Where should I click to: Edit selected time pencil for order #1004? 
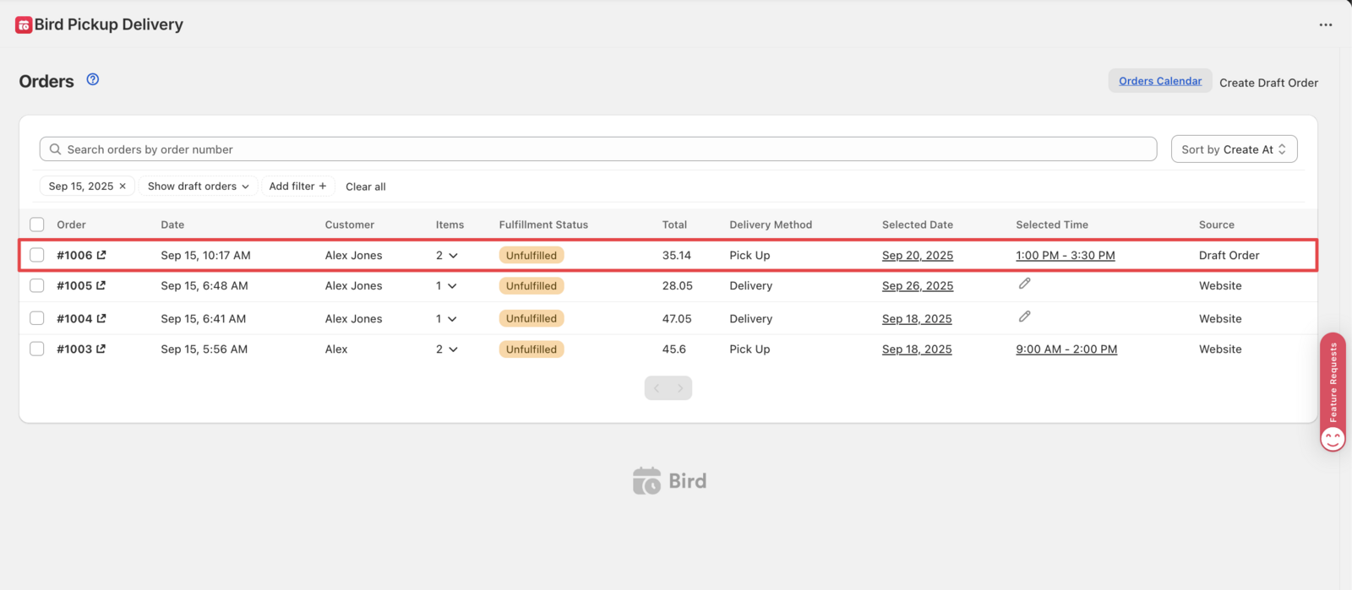pyautogui.click(x=1024, y=317)
